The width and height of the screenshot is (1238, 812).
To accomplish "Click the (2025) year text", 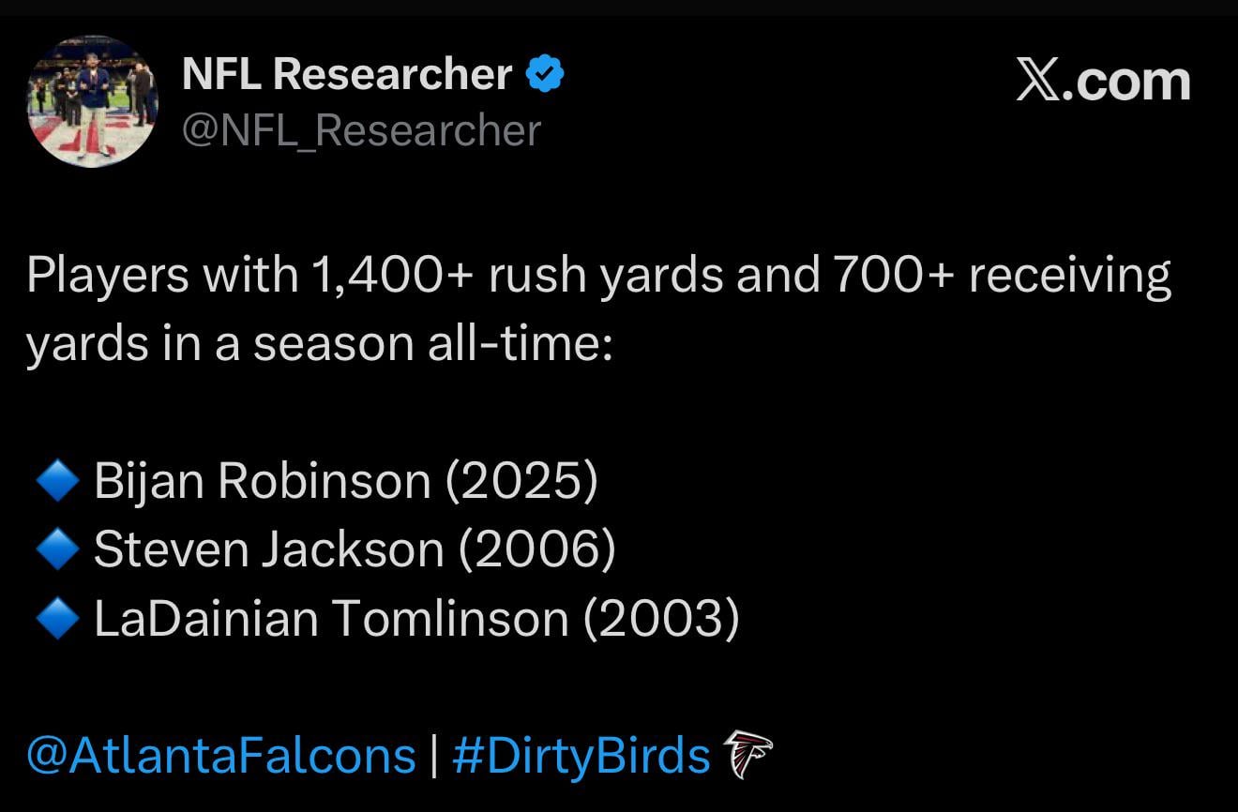I will 521,482.
